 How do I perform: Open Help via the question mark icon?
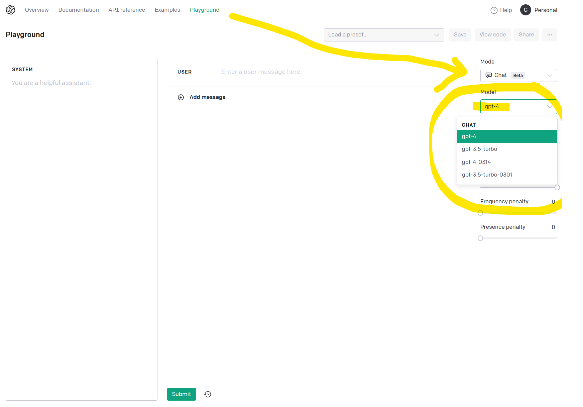[494, 10]
